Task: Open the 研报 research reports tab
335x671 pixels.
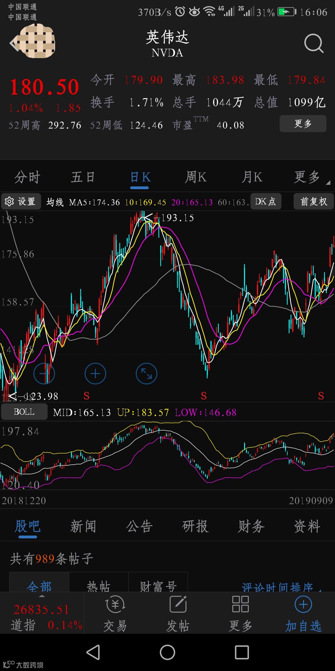Action: (195, 527)
